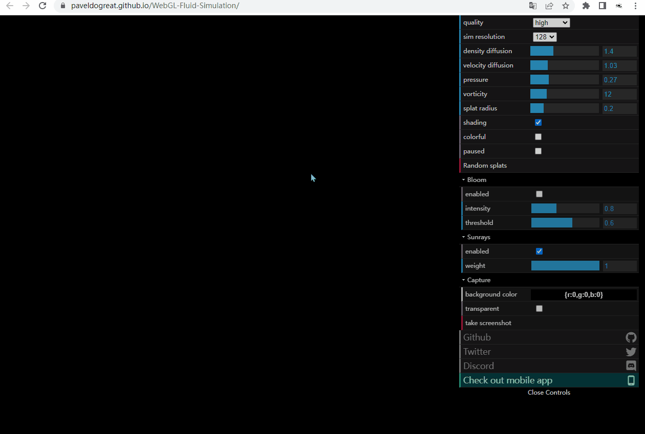
Task: Click the velocity diffusion slider
Action: (x=565, y=65)
